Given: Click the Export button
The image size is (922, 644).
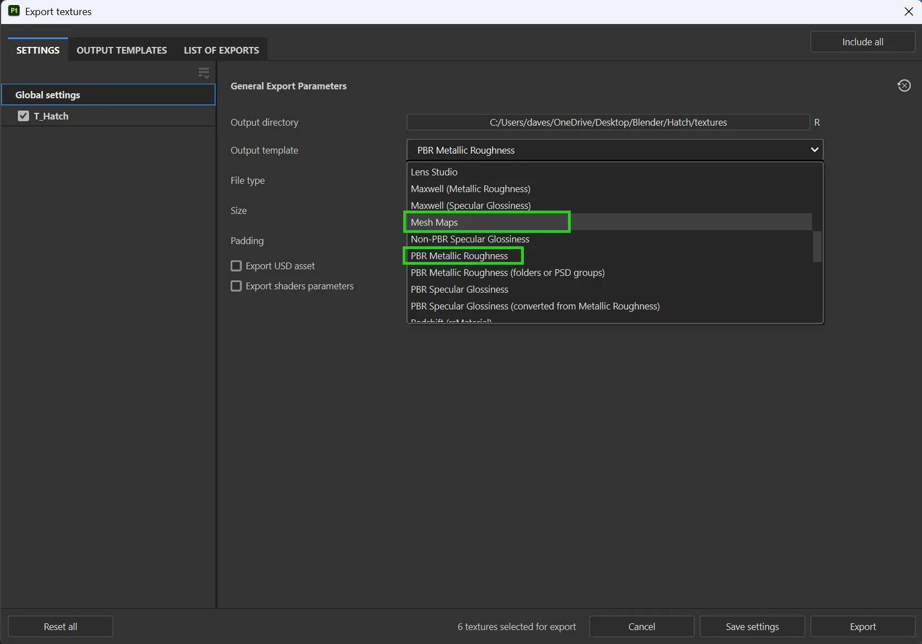Looking at the screenshot, I should point(863,627).
